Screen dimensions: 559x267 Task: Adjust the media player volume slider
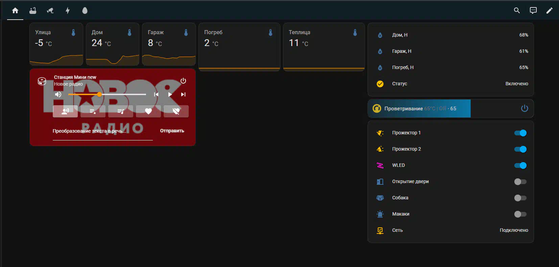click(107, 94)
